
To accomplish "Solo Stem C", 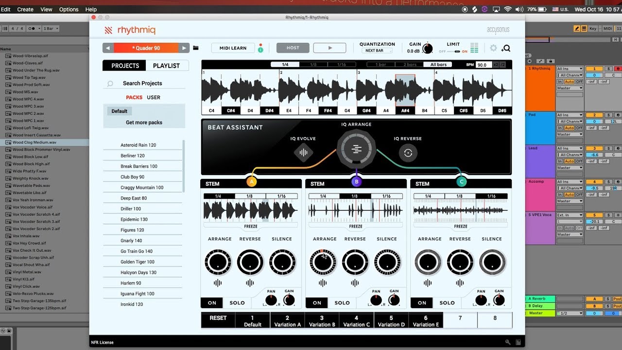I will 447,303.
